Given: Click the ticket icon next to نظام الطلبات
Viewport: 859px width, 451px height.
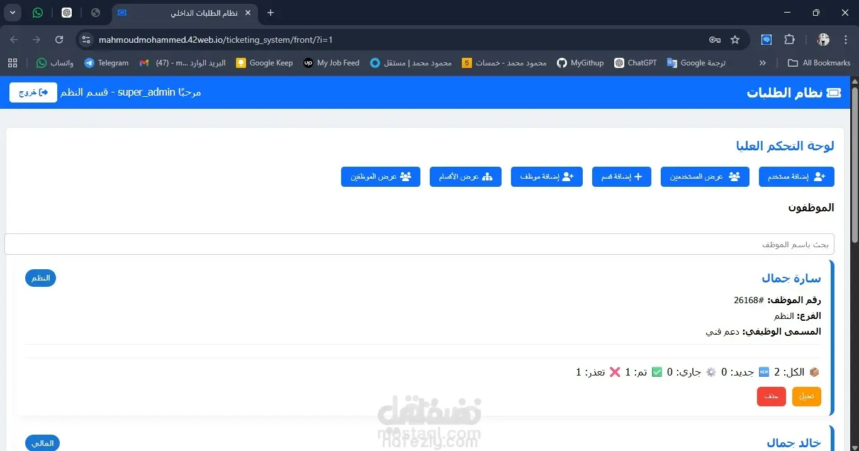Looking at the screenshot, I should click(x=834, y=92).
